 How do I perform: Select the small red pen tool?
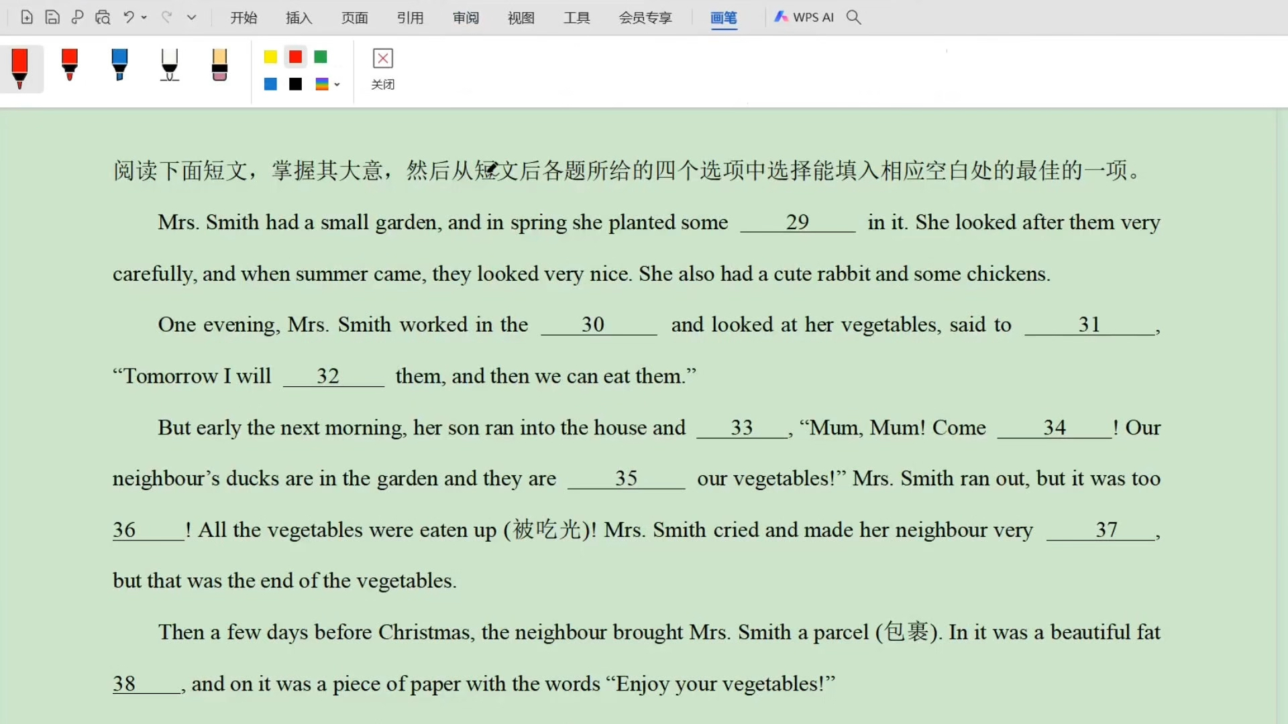point(70,65)
